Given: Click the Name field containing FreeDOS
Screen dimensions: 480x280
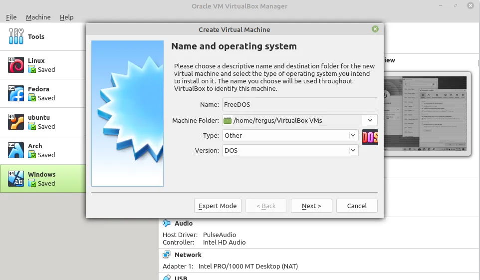Looking at the screenshot, I should [299, 105].
